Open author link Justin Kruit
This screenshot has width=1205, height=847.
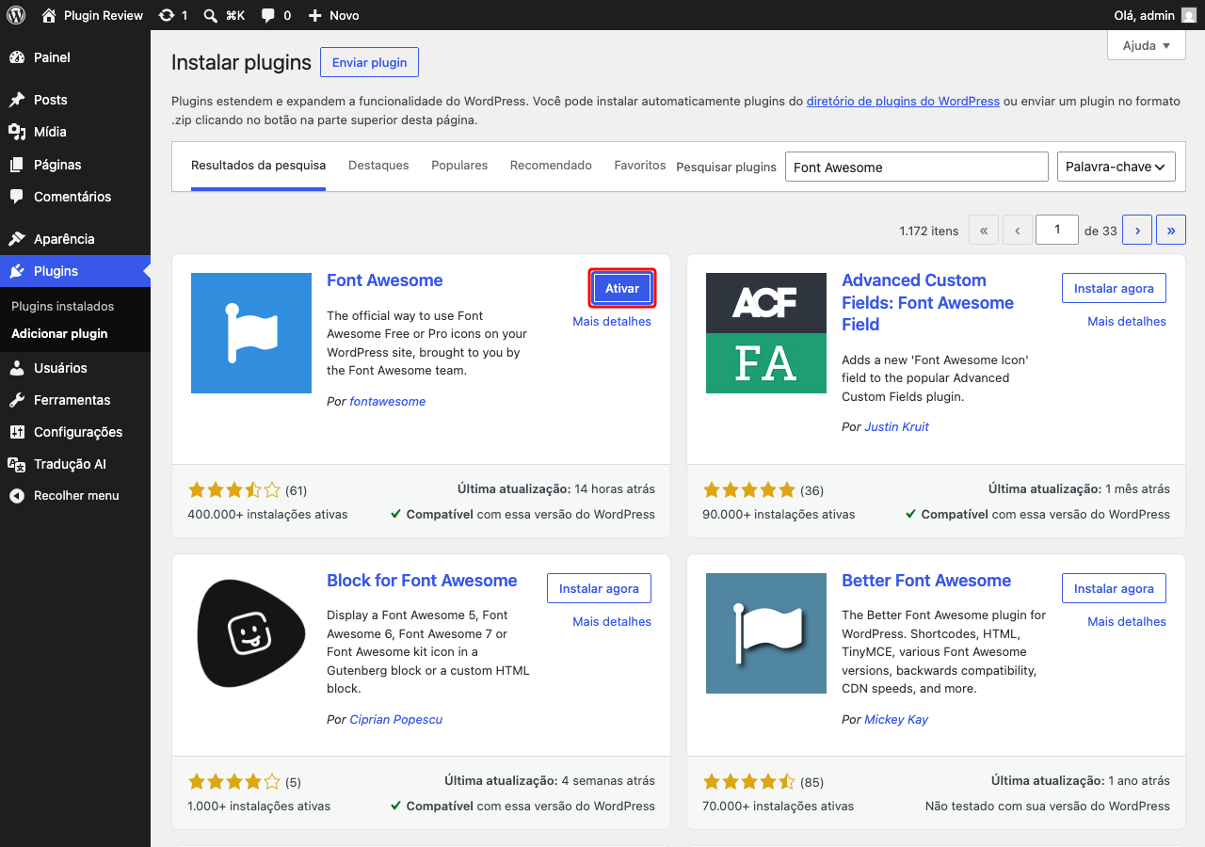pyautogui.click(x=896, y=426)
